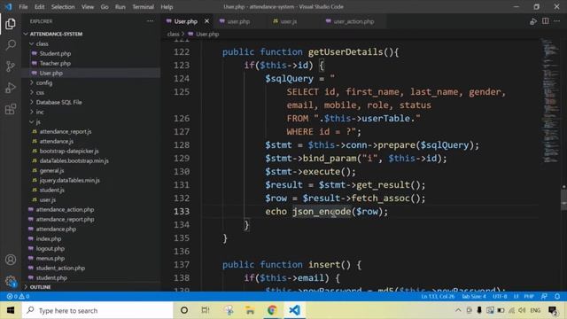This screenshot has height=319, width=567.
Task: Show hidden system tray icons chevron
Action: click(458, 310)
